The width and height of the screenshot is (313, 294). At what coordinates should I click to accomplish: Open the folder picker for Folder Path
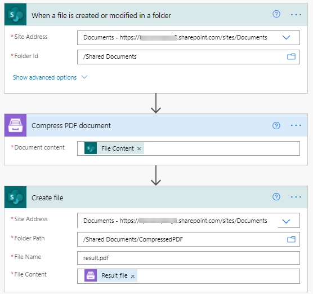(291, 239)
